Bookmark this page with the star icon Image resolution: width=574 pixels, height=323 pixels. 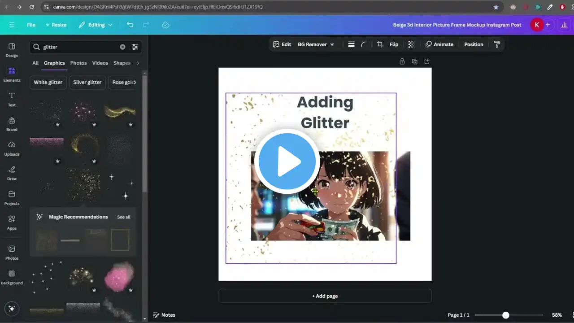(496, 7)
